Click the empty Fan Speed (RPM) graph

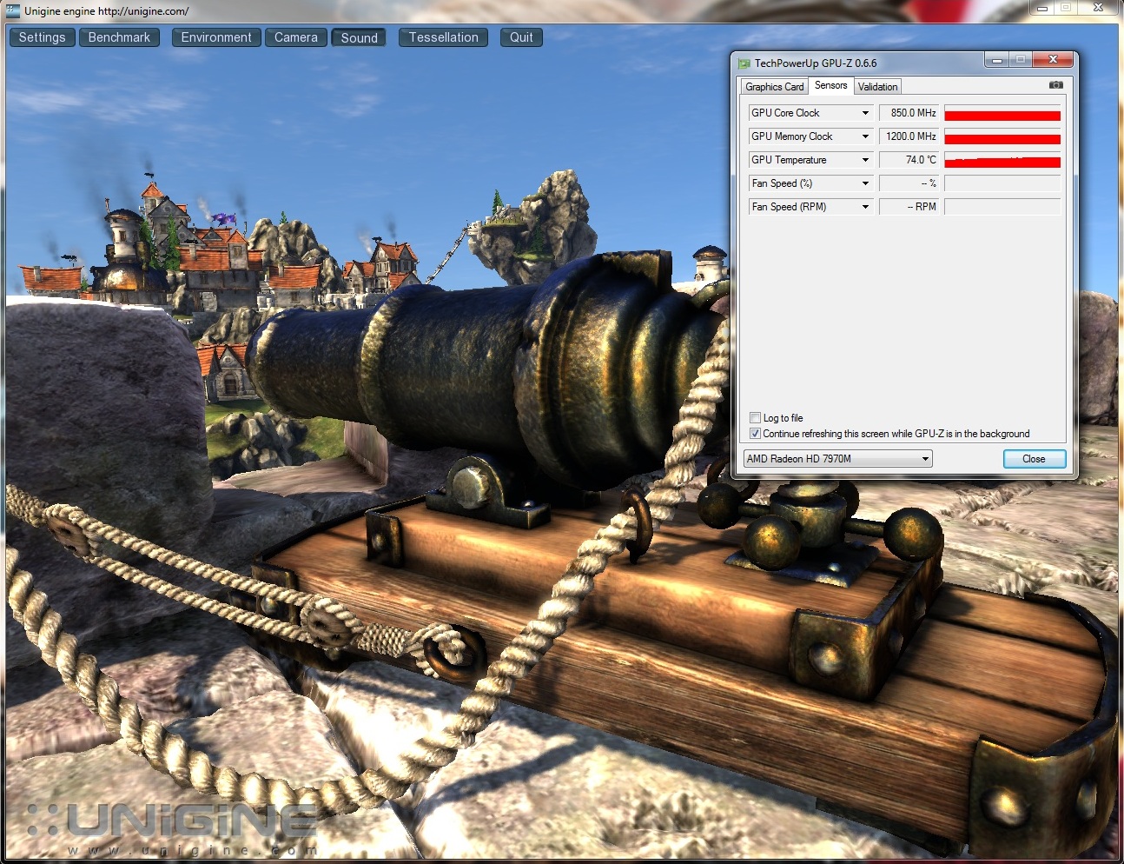(1002, 207)
